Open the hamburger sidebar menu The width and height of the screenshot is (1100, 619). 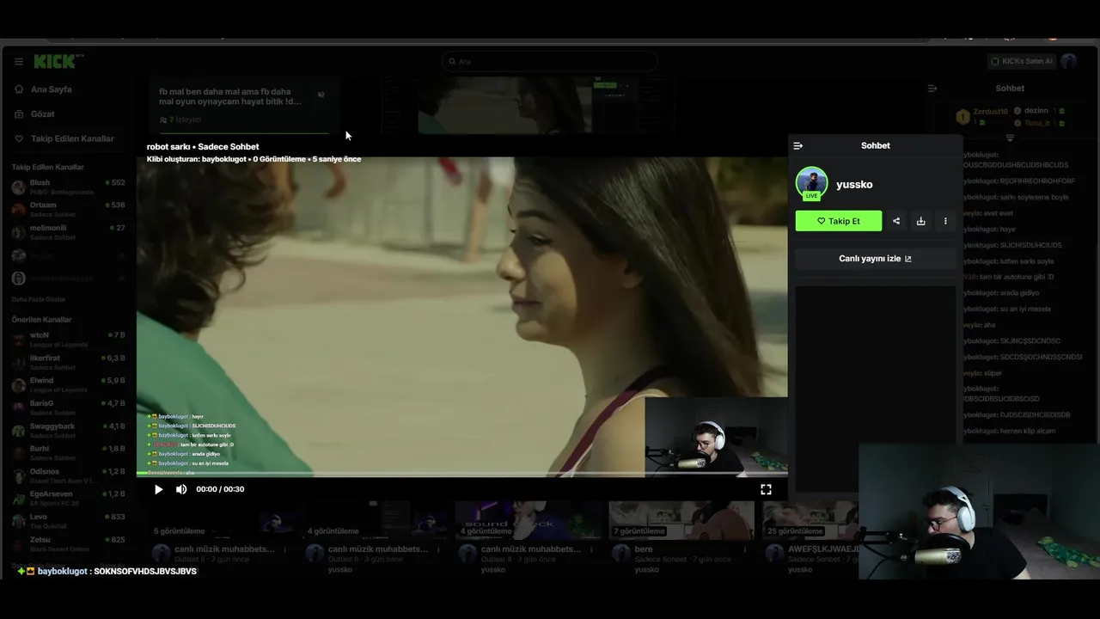(18, 61)
